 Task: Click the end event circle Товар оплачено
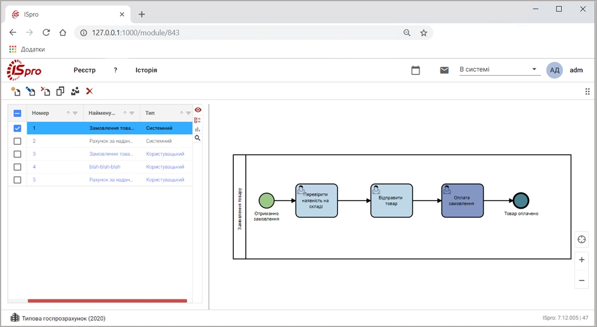point(521,201)
